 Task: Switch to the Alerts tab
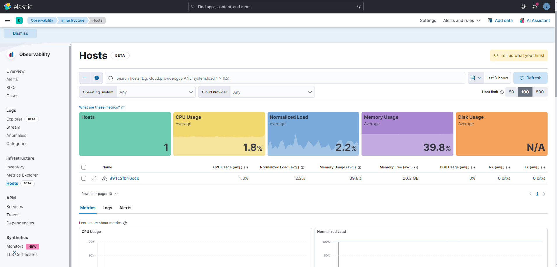125,208
